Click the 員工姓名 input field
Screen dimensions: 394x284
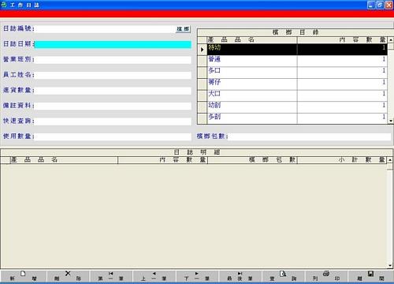113,75
